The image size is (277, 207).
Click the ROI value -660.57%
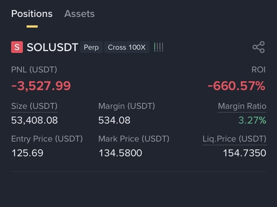pyautogui.click(x=236, y=86)
